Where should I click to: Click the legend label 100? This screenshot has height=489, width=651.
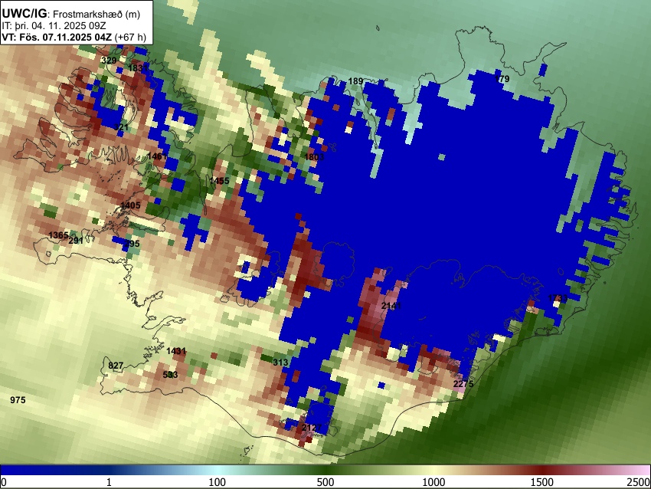pyautogui.click(x=218, y=482)
